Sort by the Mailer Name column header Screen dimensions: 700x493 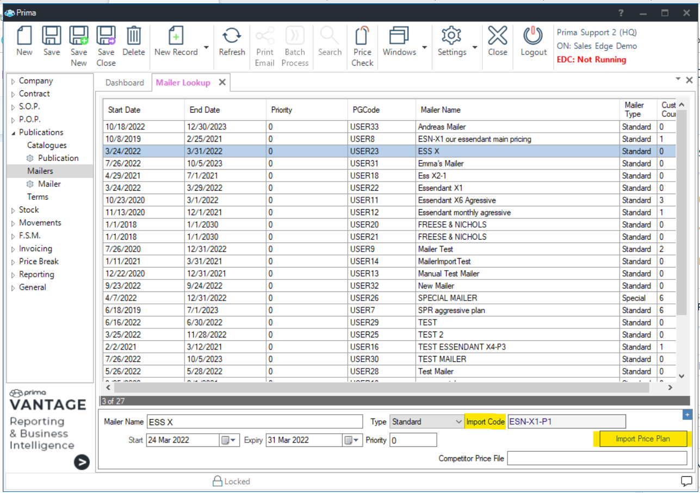[518, 110]
